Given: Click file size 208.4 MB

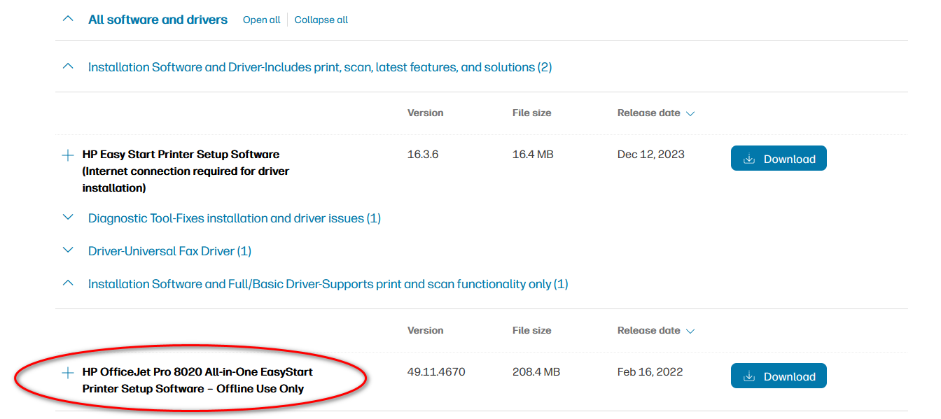Looking at the screenshot, I should pyautogui.click(x=536, y=372).
